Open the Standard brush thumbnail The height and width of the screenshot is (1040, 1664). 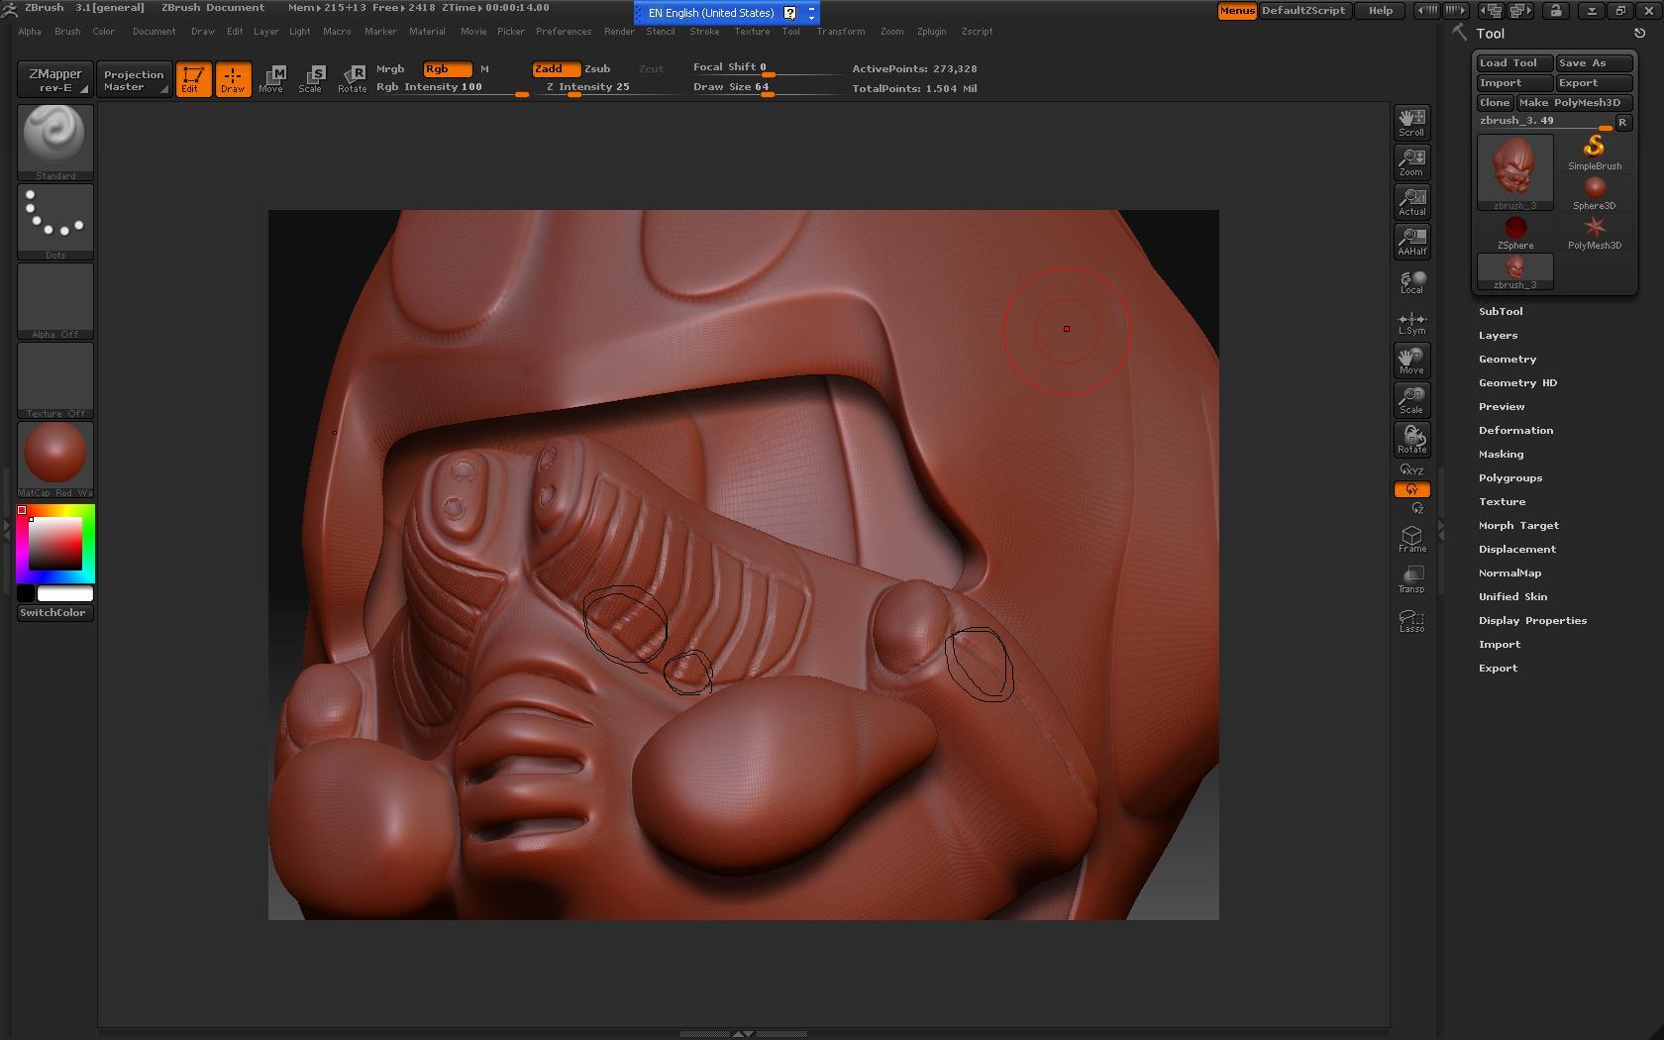click(55, 141)
